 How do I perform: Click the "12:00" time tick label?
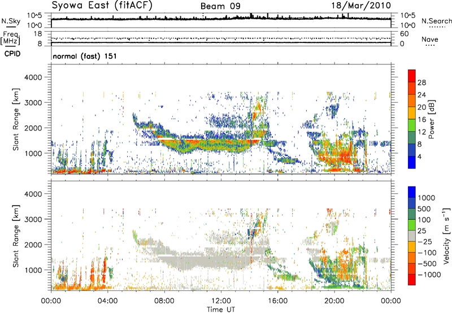click(221, 301)
